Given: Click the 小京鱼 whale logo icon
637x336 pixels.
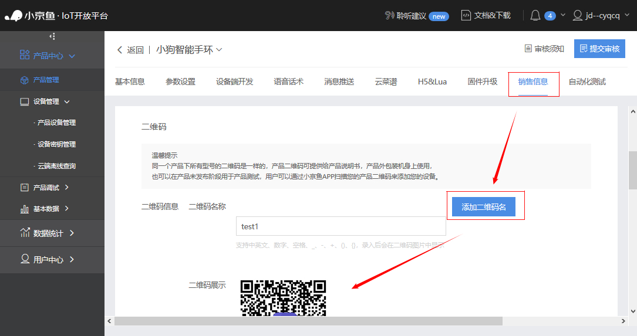Looking at the screenshot, I should click(x=14, y=16).
